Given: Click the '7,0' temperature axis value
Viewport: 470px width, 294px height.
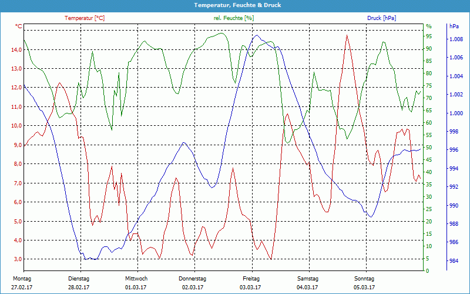Looking at the screenshot, I should tap(18, 183).
